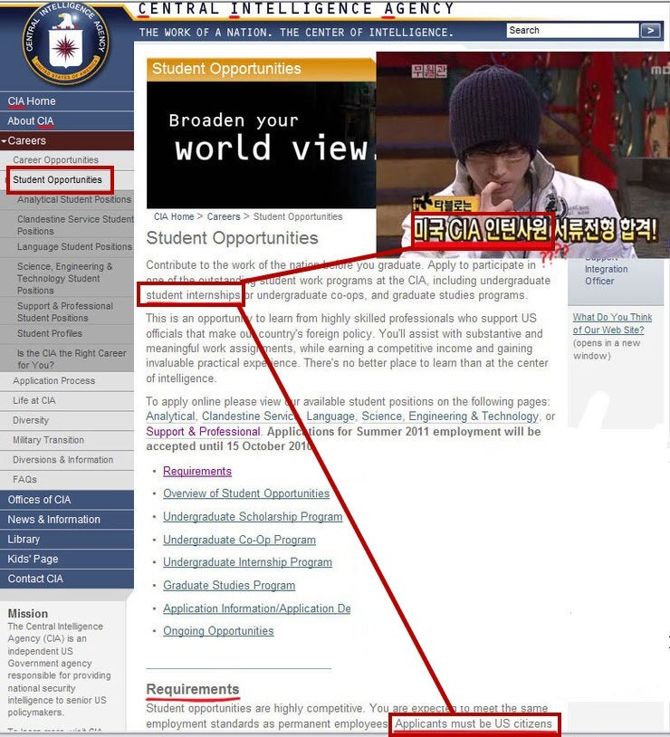This screenshot has height=737, width=670.
Task: Open Science, Engineering & Technology Student Positions
Action: pos(65,278)
